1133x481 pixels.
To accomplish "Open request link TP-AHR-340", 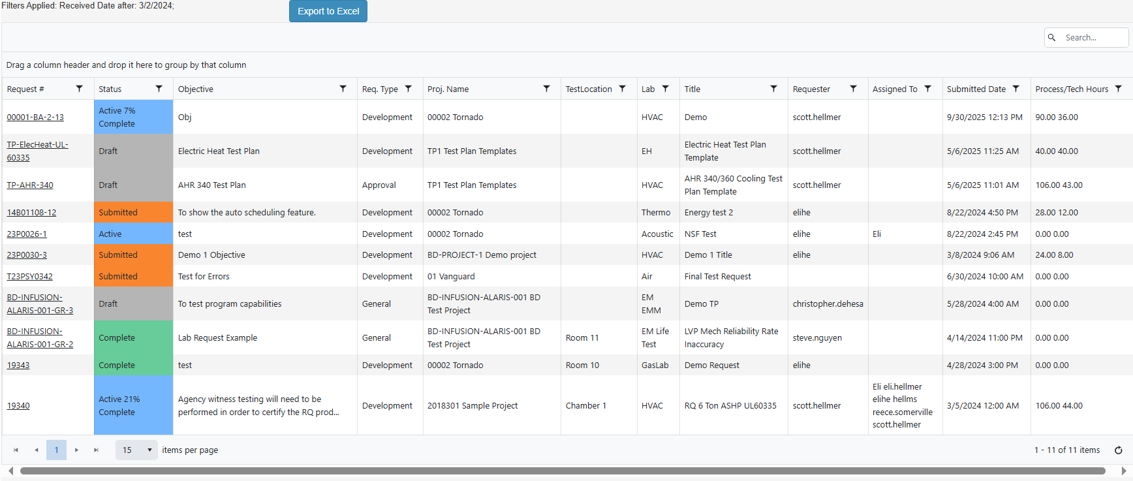I will pos(30,185).
